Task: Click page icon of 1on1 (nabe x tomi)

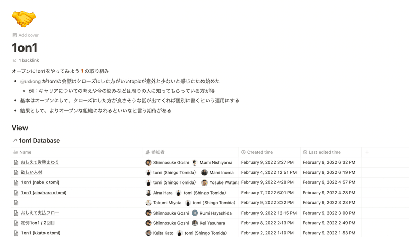Action: pyautogui.click(x=16, y=182)
